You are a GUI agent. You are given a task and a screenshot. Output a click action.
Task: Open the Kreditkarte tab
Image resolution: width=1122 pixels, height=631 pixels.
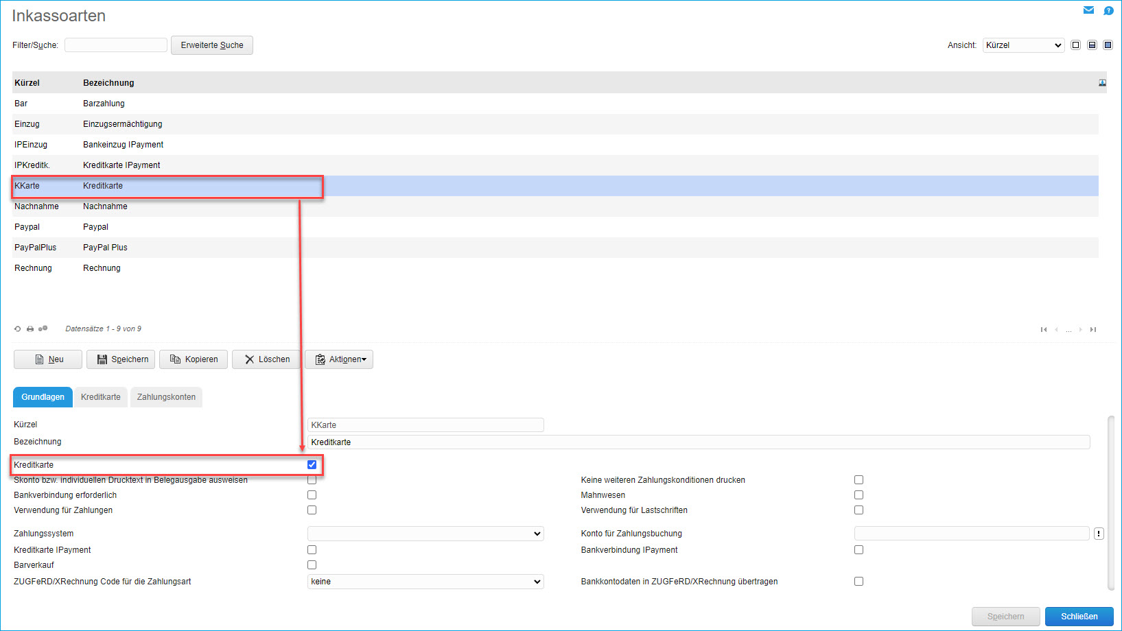pos(101,397)
